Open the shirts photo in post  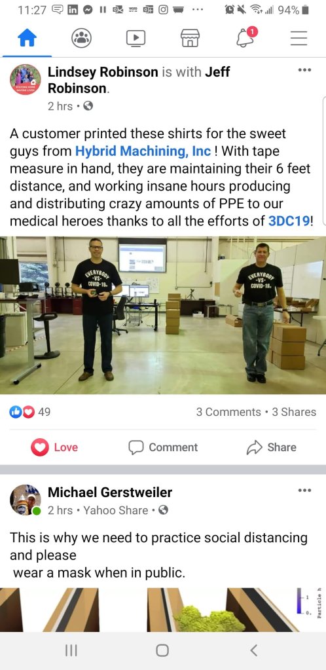(163, 315)
